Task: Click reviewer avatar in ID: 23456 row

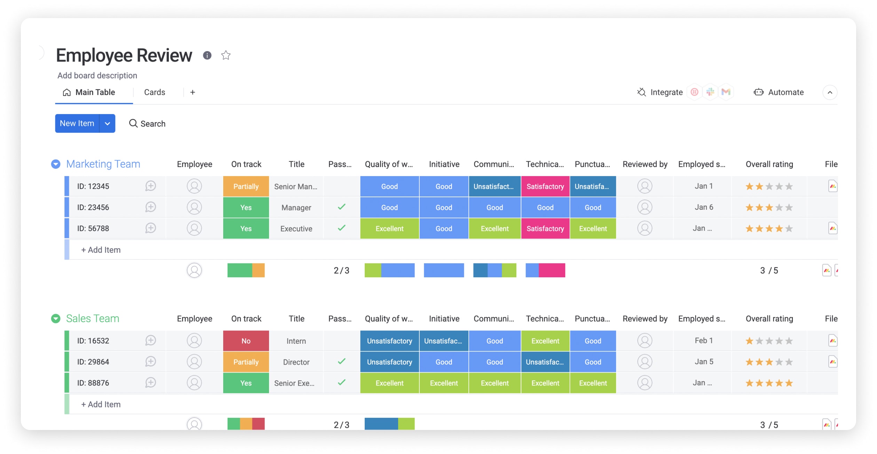Action: click(x=645, y=207)
